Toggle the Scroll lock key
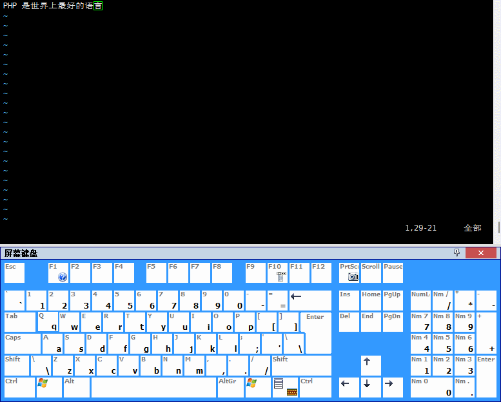 pos(371,273)
